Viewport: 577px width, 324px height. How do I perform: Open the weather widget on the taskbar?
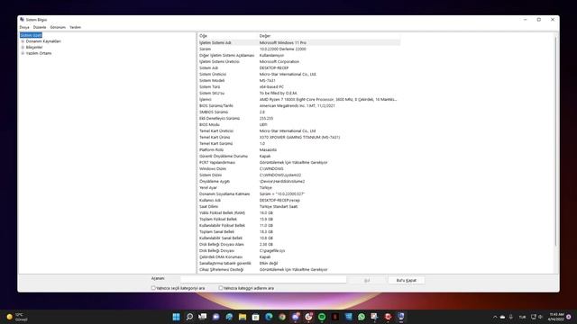pyautogui.click(x=16, y=317)
